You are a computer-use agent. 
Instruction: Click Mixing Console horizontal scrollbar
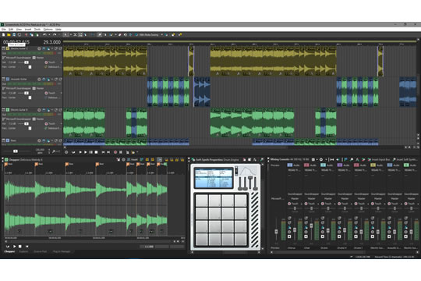pyautogui.click(x=320, y=252)
